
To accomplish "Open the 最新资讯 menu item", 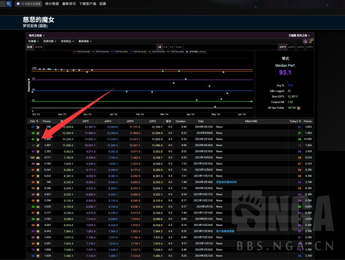I will (x=69, y=4).
